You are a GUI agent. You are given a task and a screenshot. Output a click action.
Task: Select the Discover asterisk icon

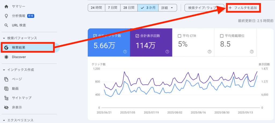pyautogui.click(x=6, y=57)
